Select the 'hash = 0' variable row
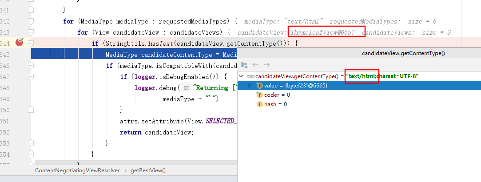 pos(275,104)
